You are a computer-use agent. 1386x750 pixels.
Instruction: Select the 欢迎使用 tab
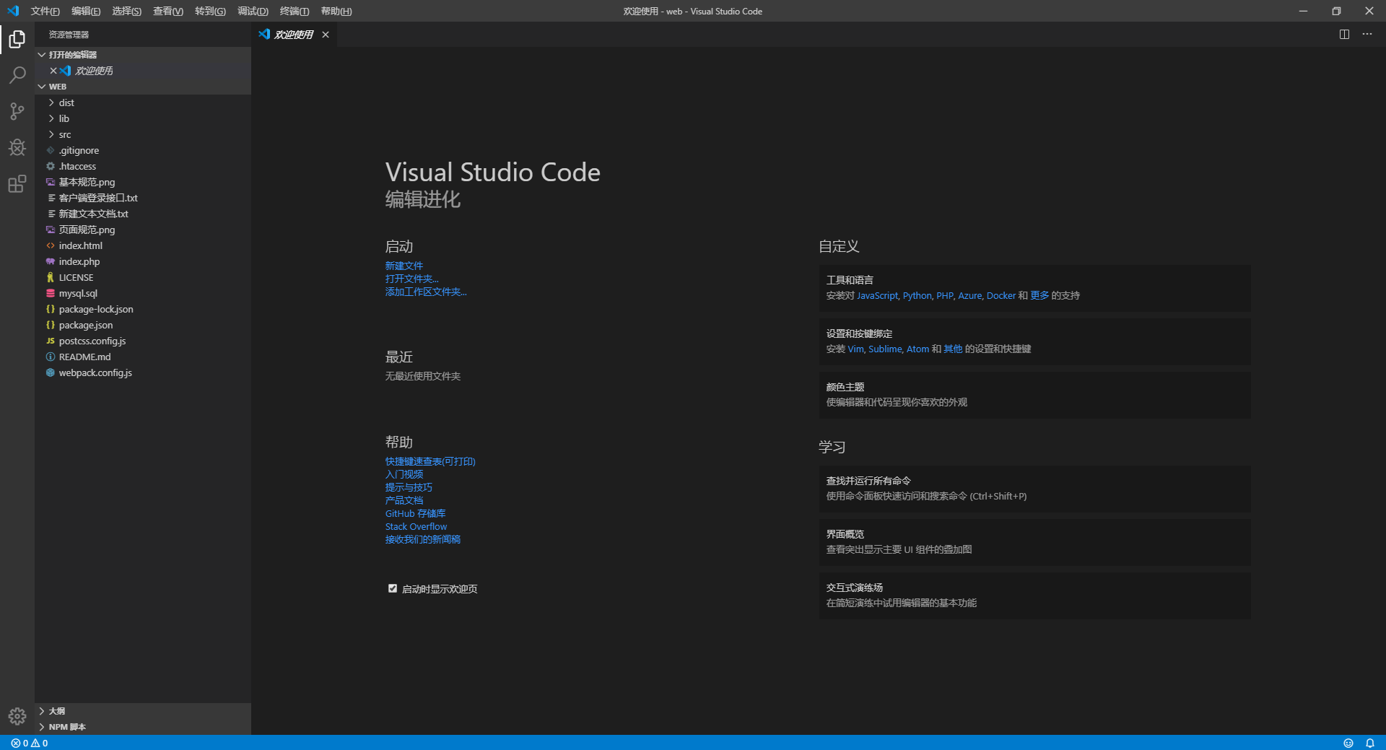coord(292,34)
